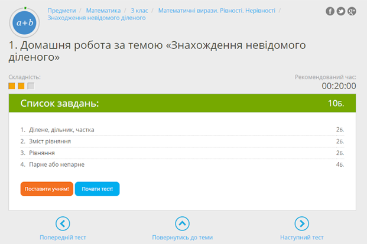Click the first orange difficulty square
The image size is (367, 244).
[12, 86]
